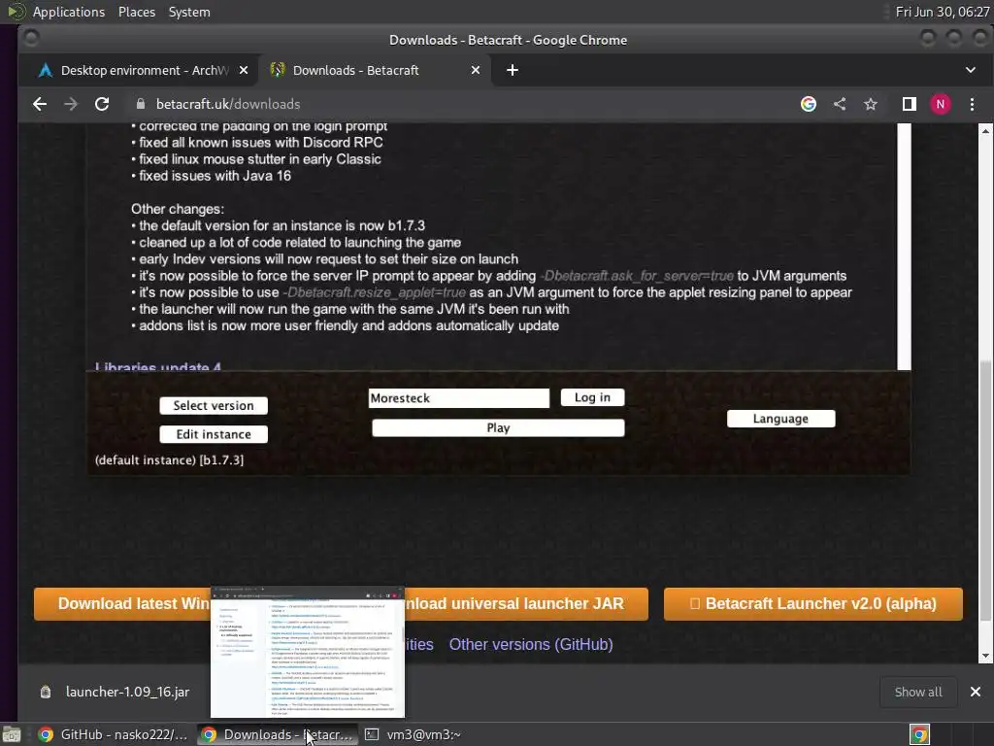The image size is (994, 746).
Task: Share this page via share icon
Action: [840, 104]
